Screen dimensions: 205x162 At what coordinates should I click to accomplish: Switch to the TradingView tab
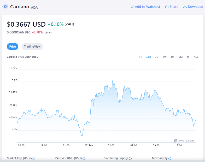pyautogui.click(x=32, y=47)
